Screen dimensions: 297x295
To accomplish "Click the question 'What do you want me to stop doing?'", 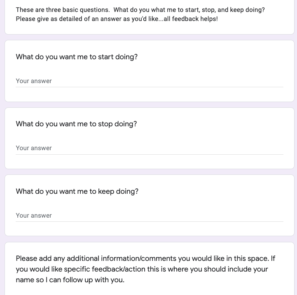I will [x=76, y=124].
